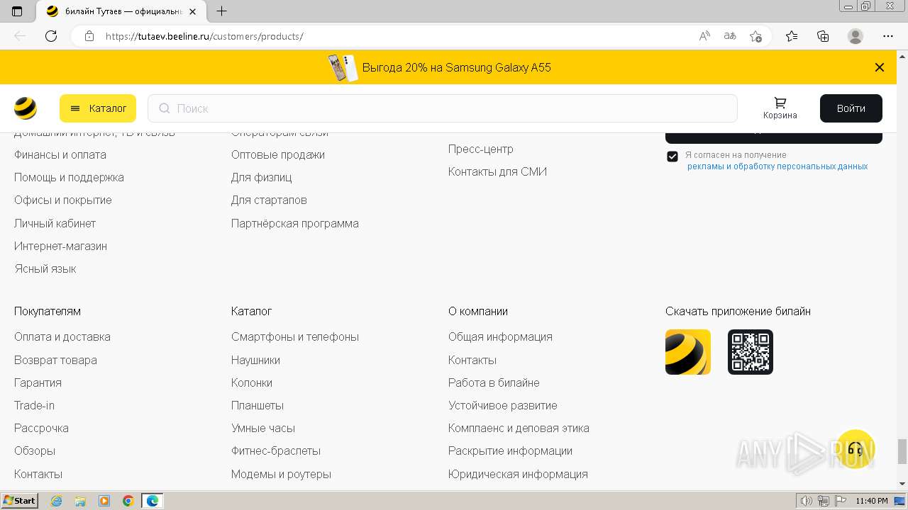This screenshot has width=908, height=510.
Task: Open рекламы и обработку персональных данных link
Action: point(777,166)
